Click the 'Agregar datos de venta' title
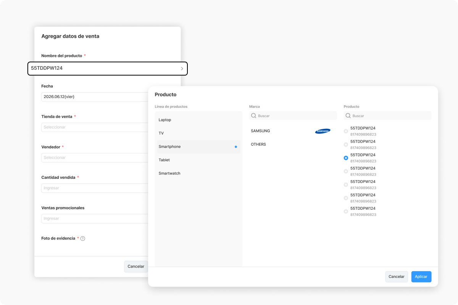Screen dimensions: 458x305 point(70,36)
